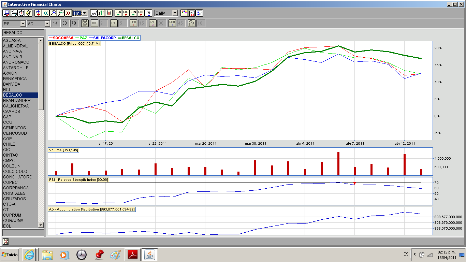
Task: Click the print chart icon
Action: (14, 13)
